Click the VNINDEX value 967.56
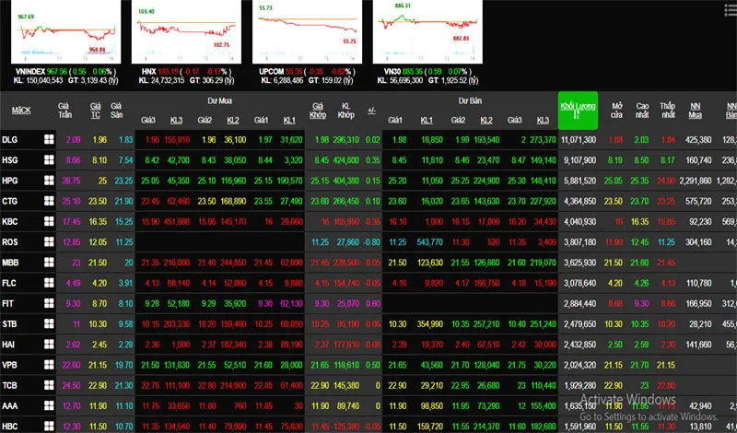This screenshot has height=433, width=737. coord(57,72)
